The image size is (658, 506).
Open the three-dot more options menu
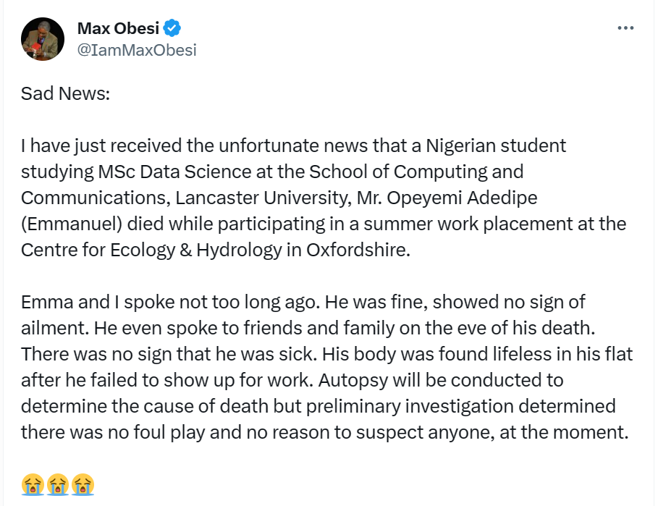[625, 28]
